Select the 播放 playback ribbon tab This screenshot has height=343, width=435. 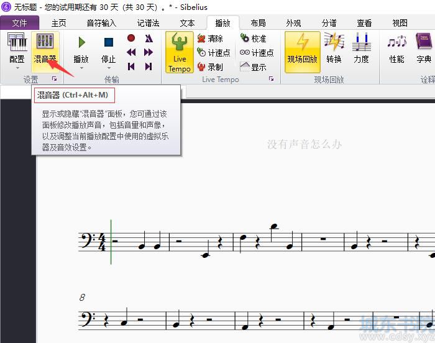coord(222,23)
